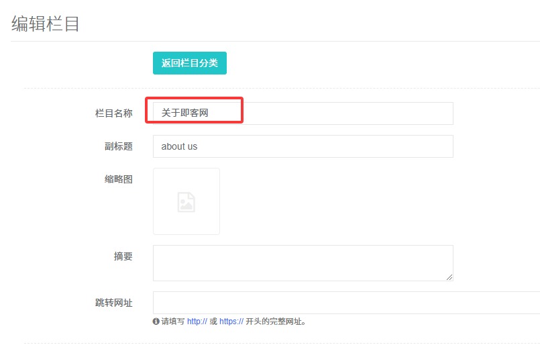Click the 栏目名称 label
The image size is (540, 345).
[x=113, y=113]
